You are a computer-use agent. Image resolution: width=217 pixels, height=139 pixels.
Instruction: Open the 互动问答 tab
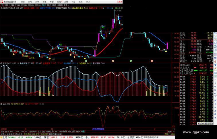tap(44, 134)
